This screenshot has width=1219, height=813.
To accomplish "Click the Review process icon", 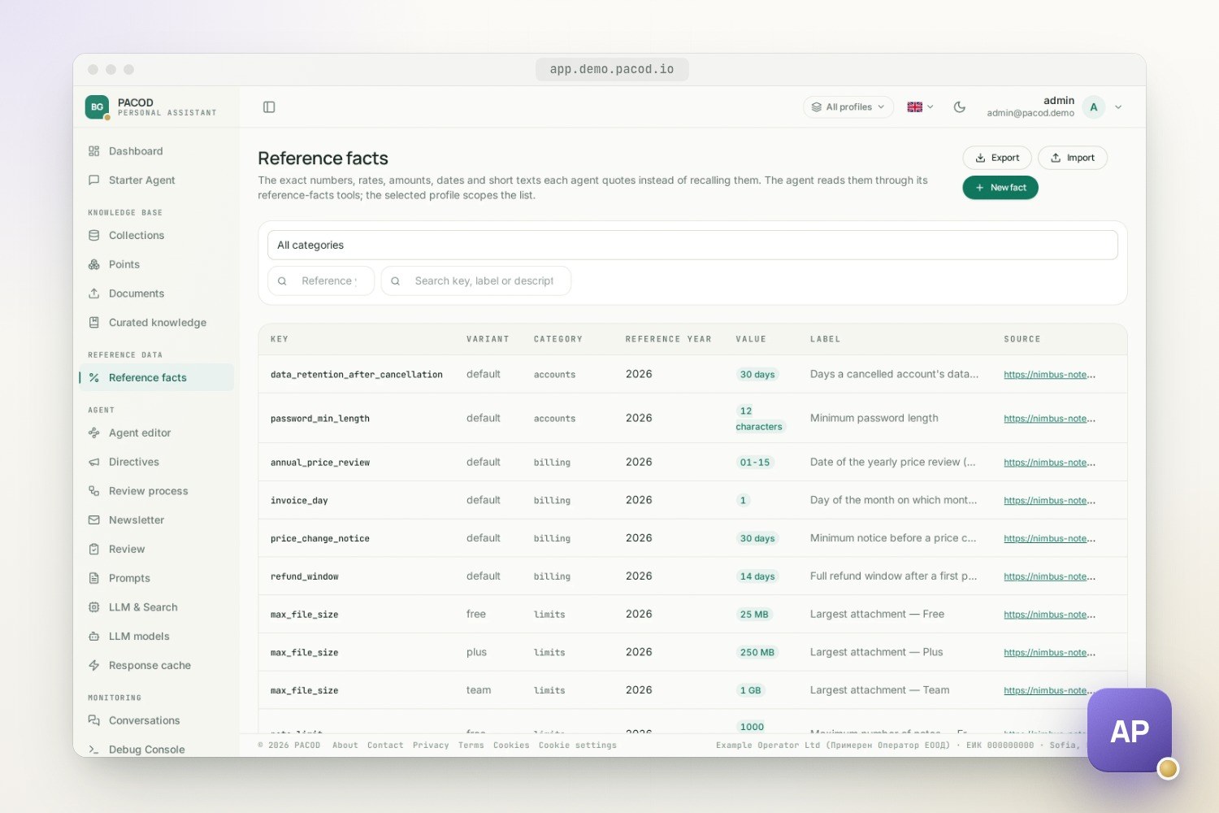I will pos(94,491).
